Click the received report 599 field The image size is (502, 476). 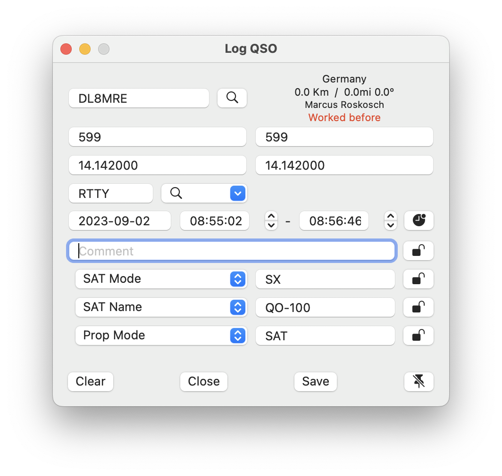tap(344, 137)
